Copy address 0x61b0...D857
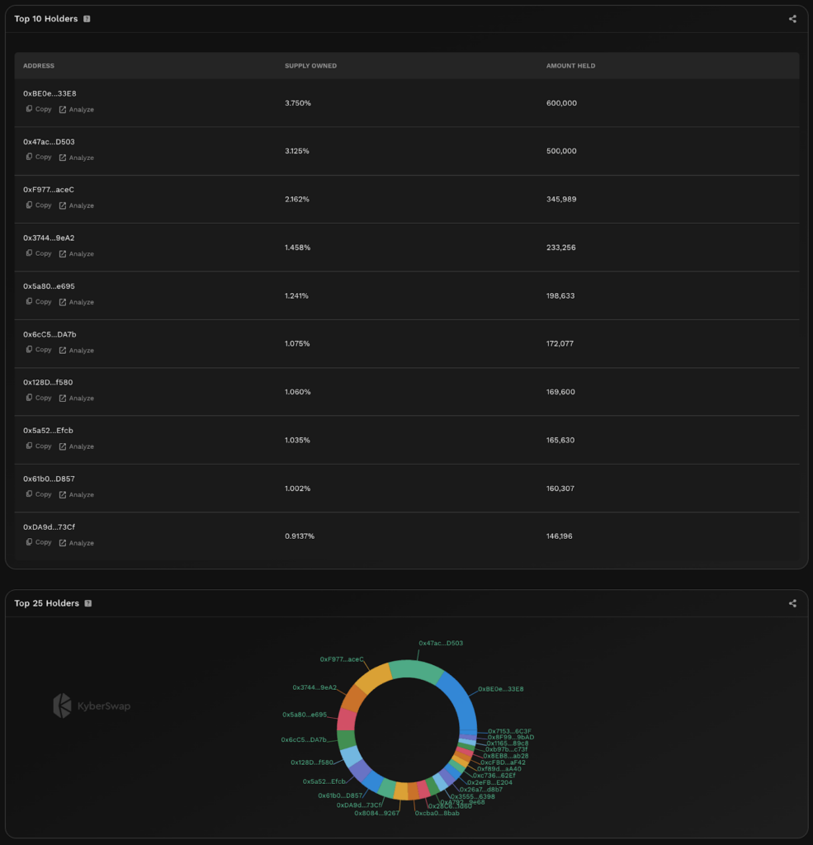 39,494
